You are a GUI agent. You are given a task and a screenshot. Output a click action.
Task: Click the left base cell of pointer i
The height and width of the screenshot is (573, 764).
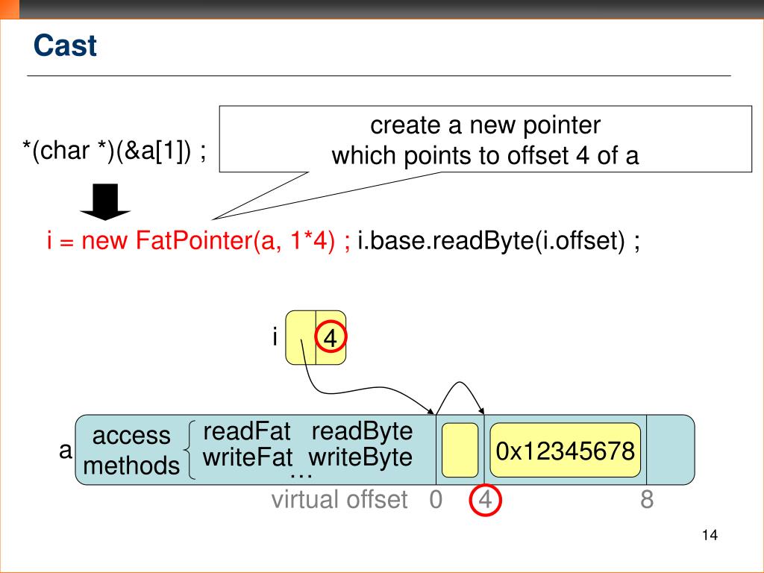pyautogui.click(x=301, y=338)
